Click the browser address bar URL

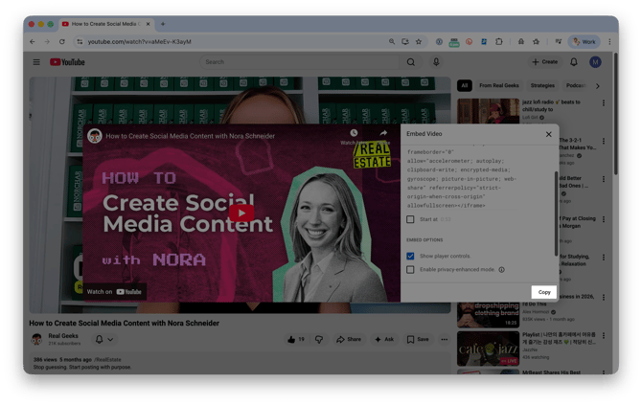pos(140,42)
